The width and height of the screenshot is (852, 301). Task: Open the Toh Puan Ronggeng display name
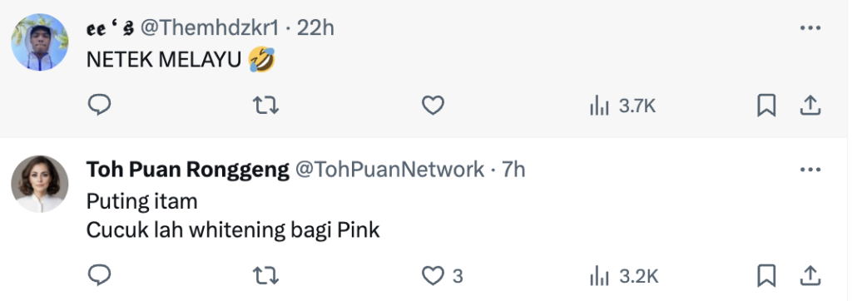pyautogui.click(x=188, y=170)
